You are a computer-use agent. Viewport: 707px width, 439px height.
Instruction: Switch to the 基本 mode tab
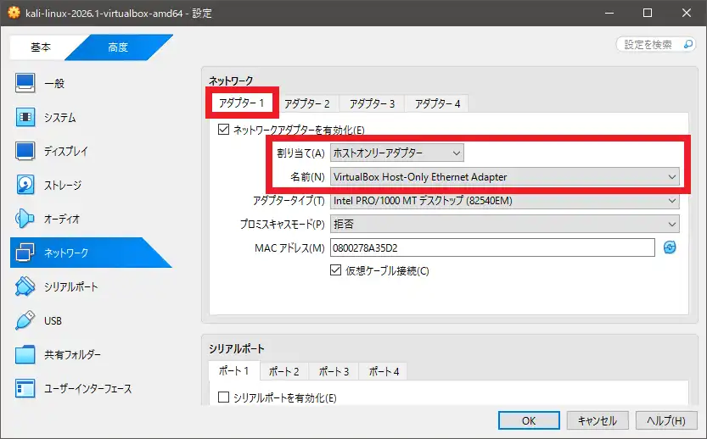click(41, 47)
